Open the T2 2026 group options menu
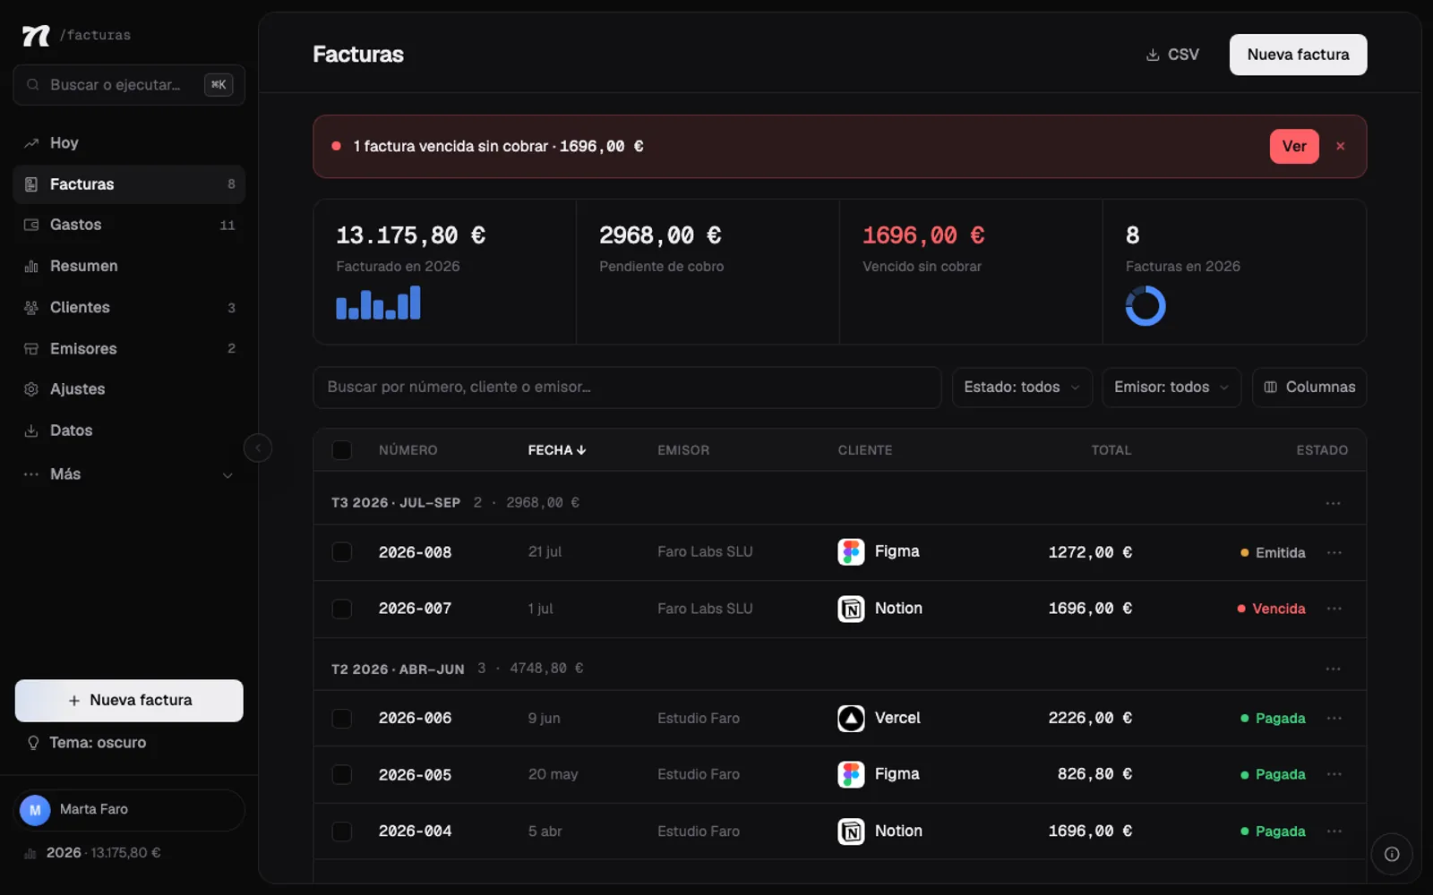Viewport: 1433px width, 895px height. coord(1334,669)
